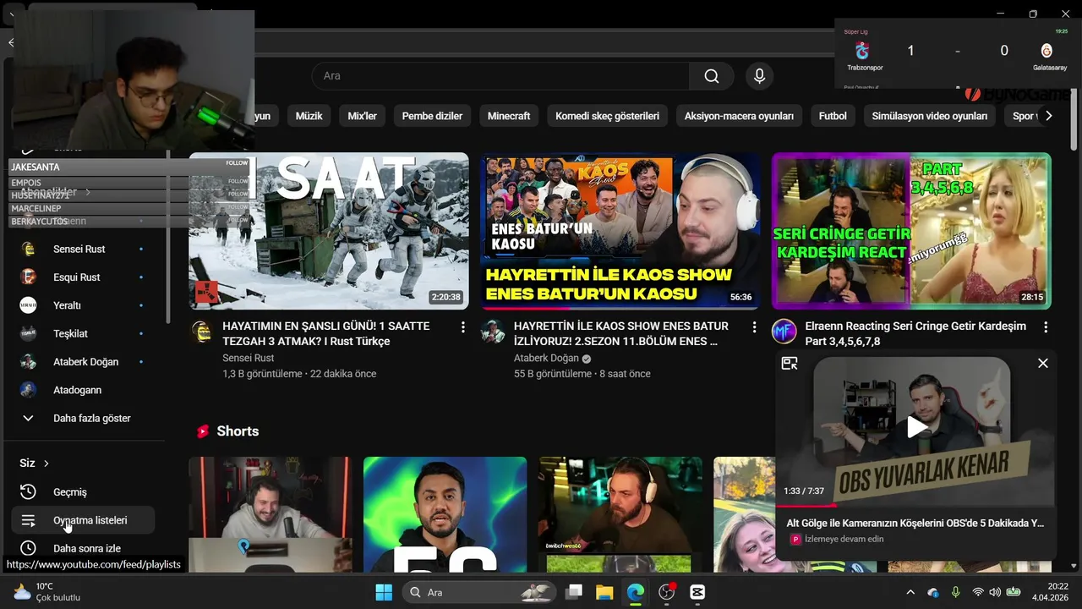Open Oynatma listeleri in sidebar
The height and width of the screenshot is (609, 1082).
(83, 520)
